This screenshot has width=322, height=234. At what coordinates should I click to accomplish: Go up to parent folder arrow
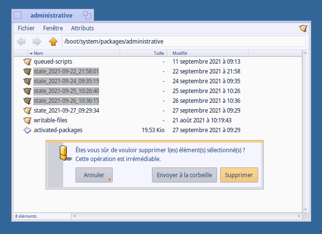click(53, 42)
